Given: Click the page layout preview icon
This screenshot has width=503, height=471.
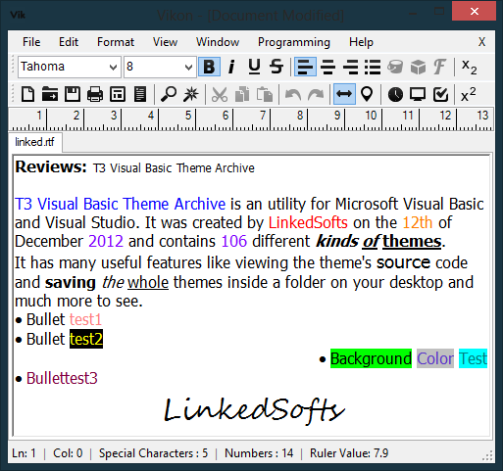Looking at the screenshot, I should point(118,94).
